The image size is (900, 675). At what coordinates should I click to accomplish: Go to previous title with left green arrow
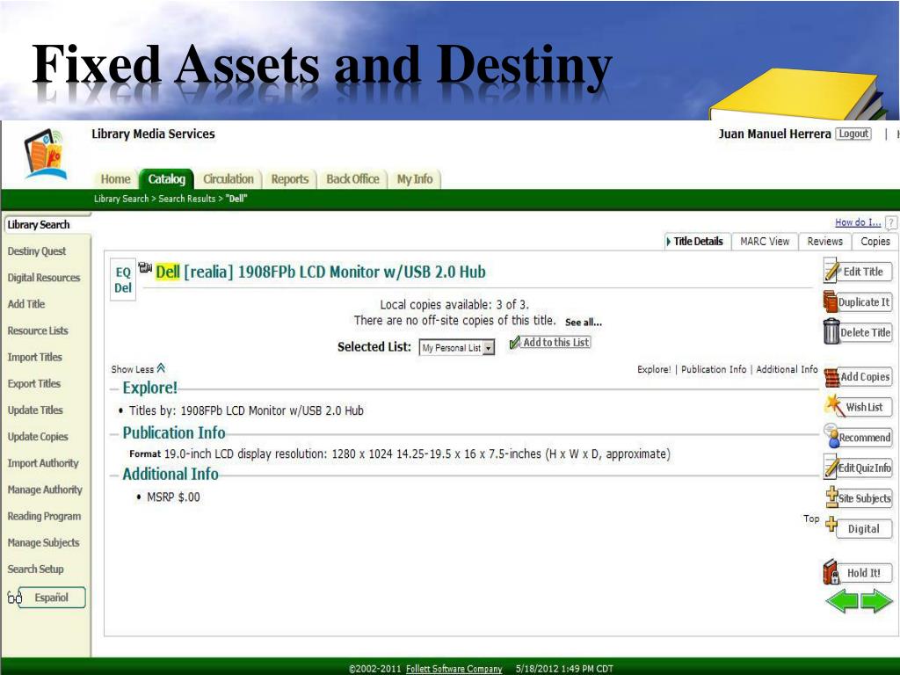pyautogui.click(x=842, y=601)
